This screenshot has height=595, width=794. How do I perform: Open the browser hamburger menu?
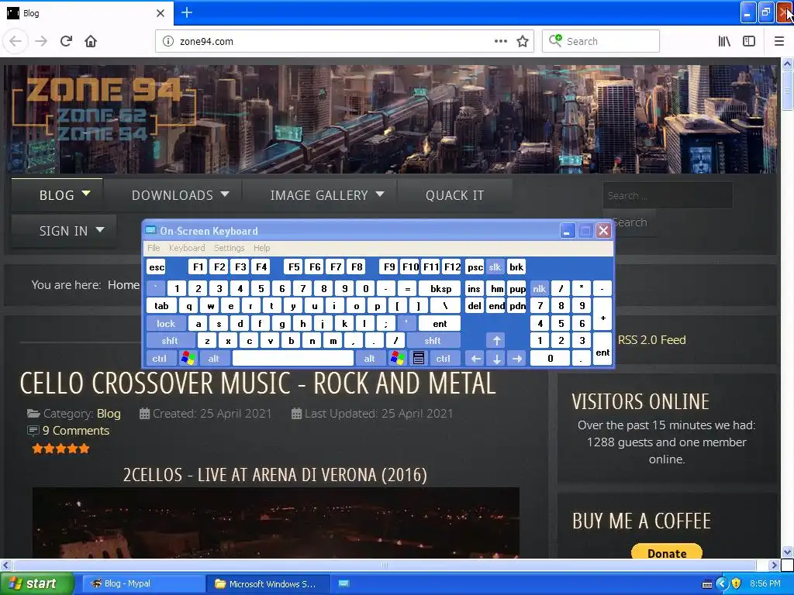(779, 41)
